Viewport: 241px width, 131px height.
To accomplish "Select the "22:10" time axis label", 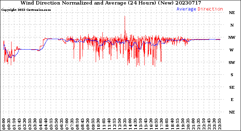I will (x=204, y=124).
